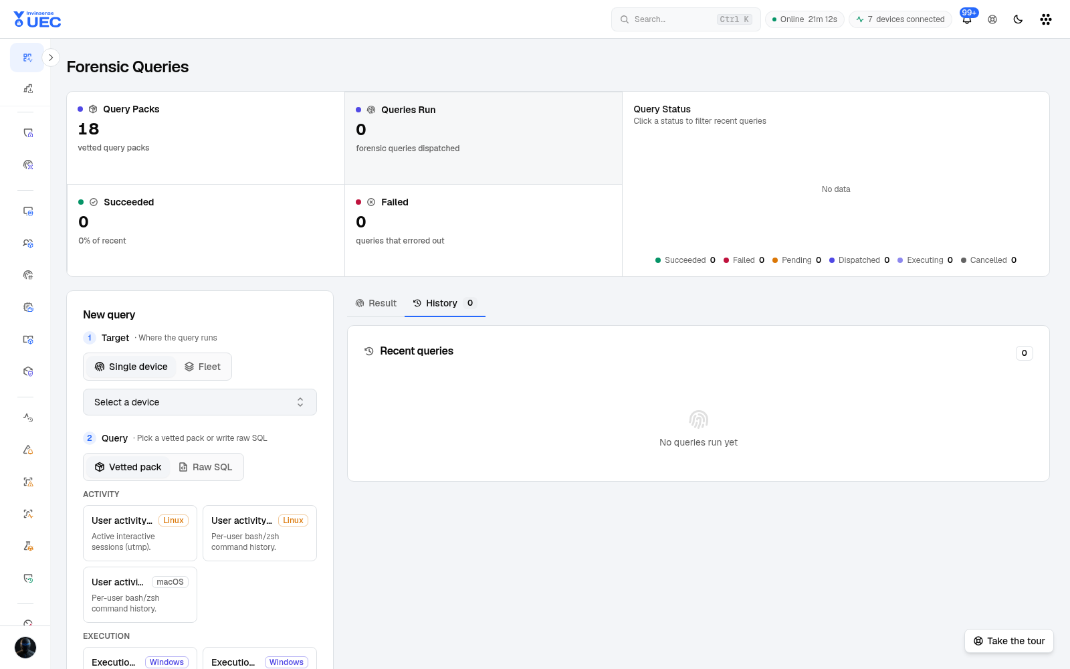Expand the sidebar with the chevron button
The image size is (1070, 669).
[51, 58]
